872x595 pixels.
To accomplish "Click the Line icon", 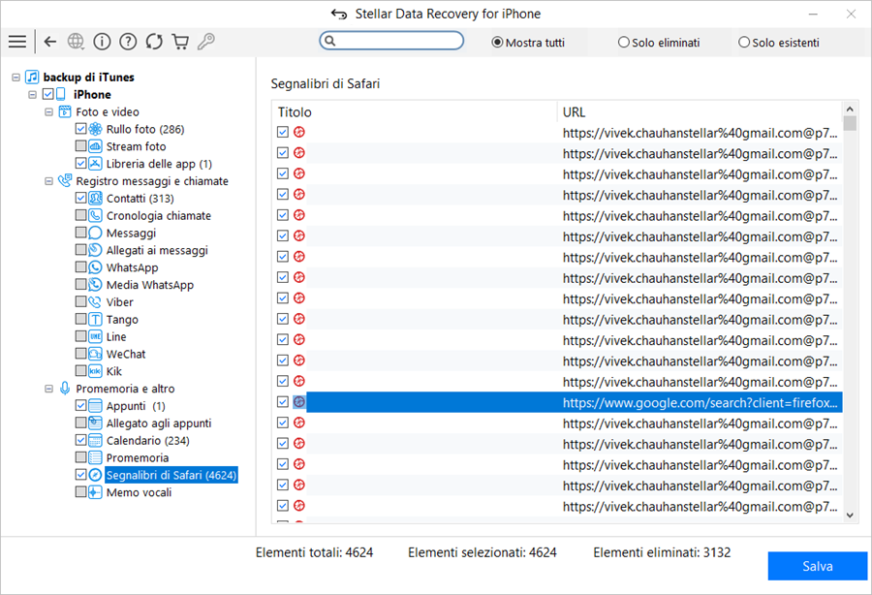I will (96, 336).
